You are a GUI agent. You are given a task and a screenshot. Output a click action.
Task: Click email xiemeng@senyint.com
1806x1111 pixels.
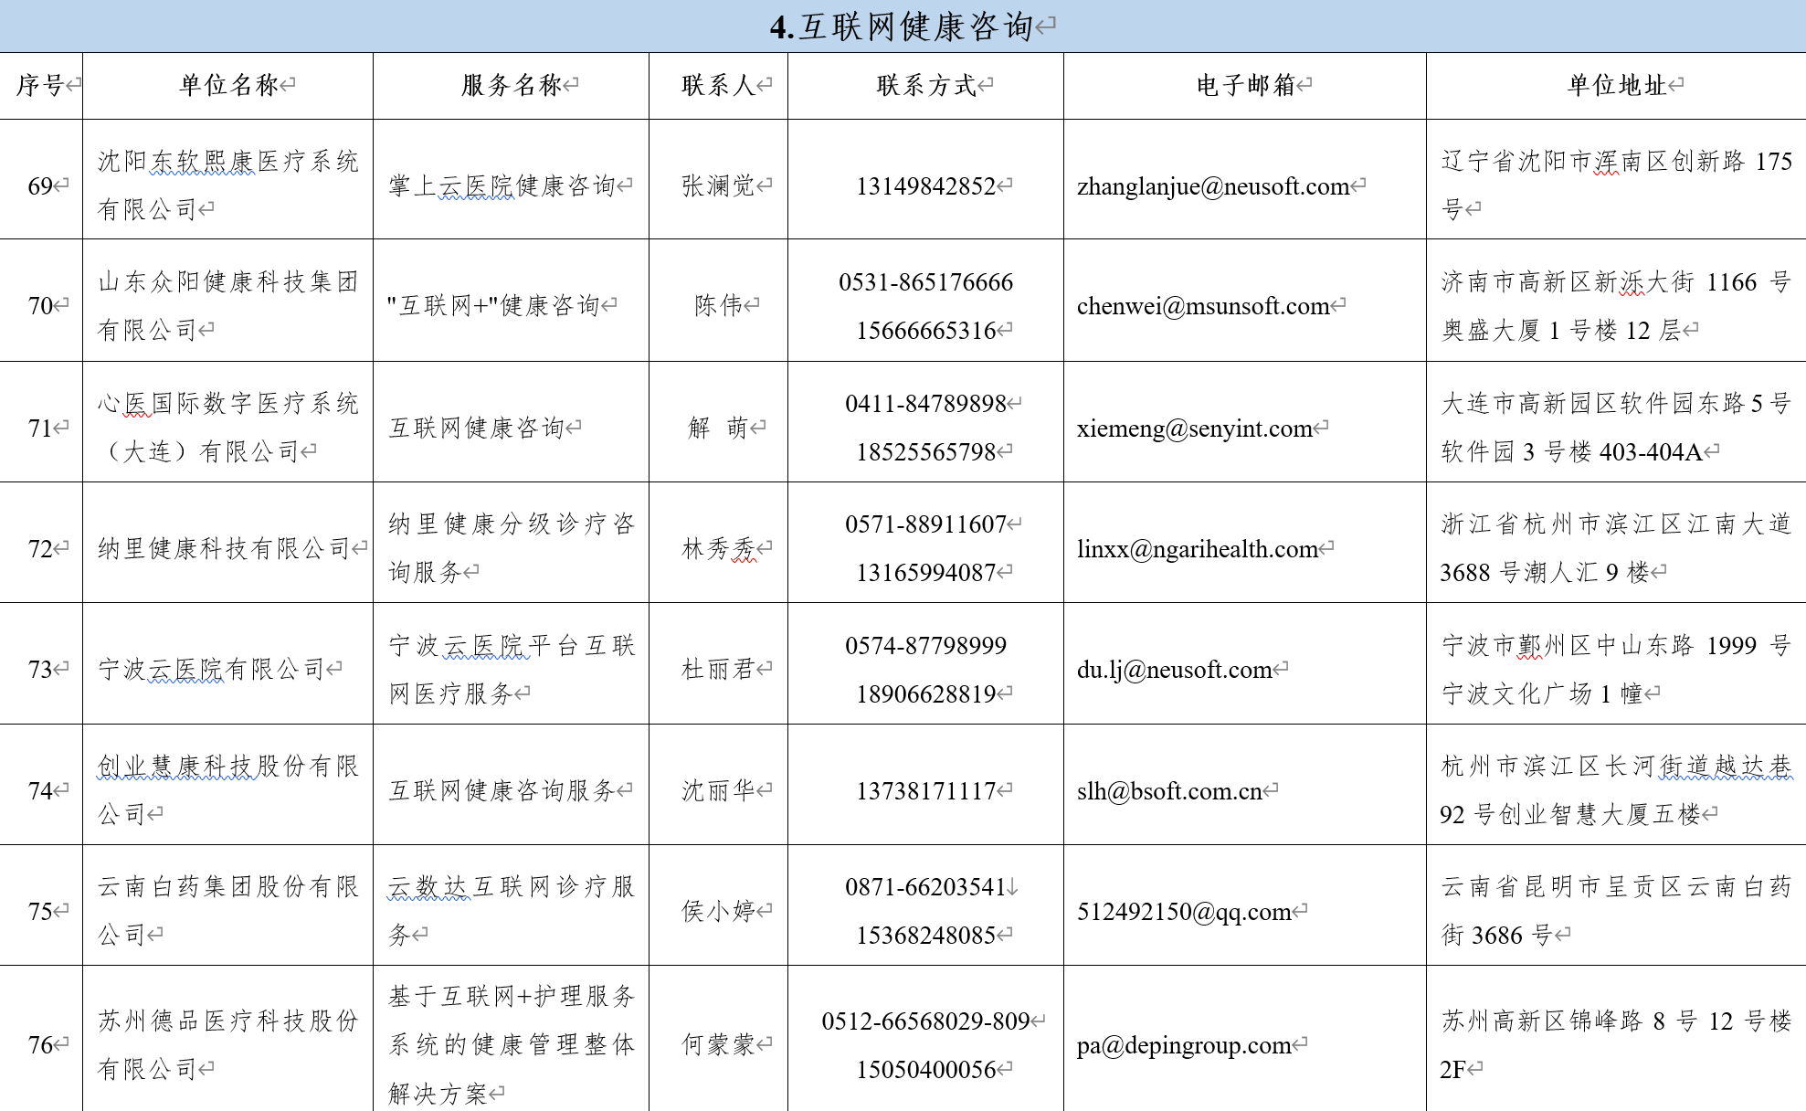click(x=1194, y=428)
